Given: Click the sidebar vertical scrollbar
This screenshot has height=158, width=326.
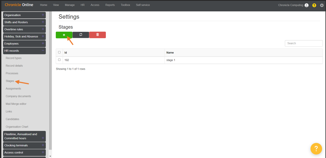Looking at the screenshot, I should coord(50,81).
